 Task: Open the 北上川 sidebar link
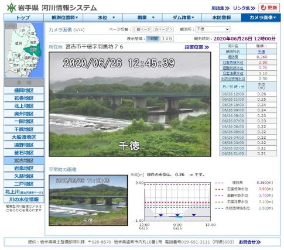24,192
